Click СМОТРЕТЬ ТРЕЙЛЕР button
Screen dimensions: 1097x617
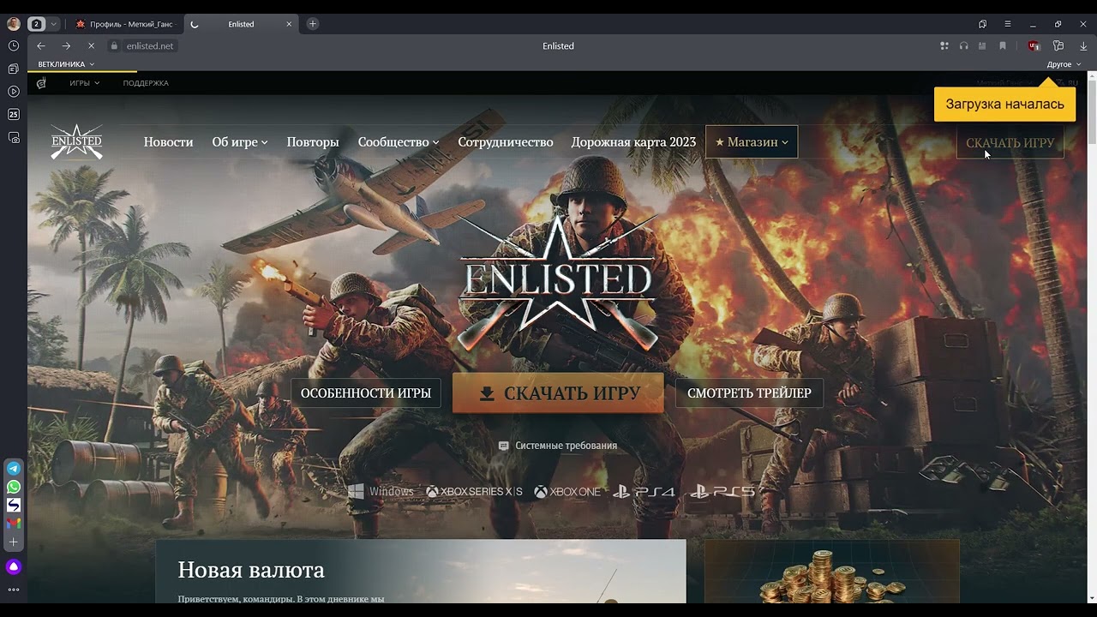tap(749, 393)
